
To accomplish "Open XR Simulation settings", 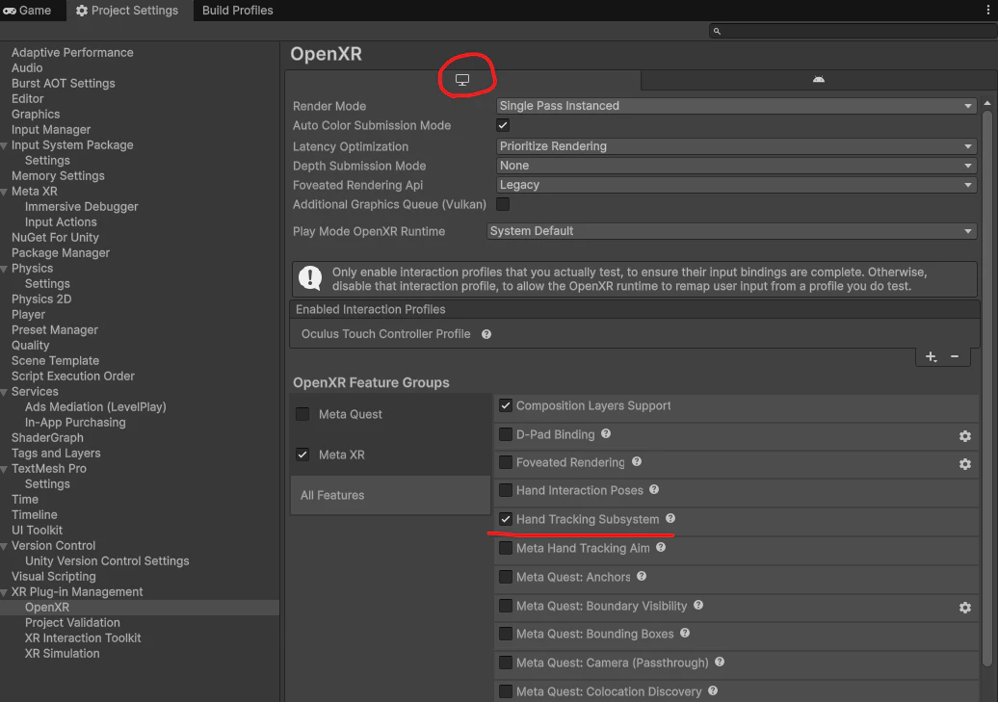I will click(x=62, y=653).
